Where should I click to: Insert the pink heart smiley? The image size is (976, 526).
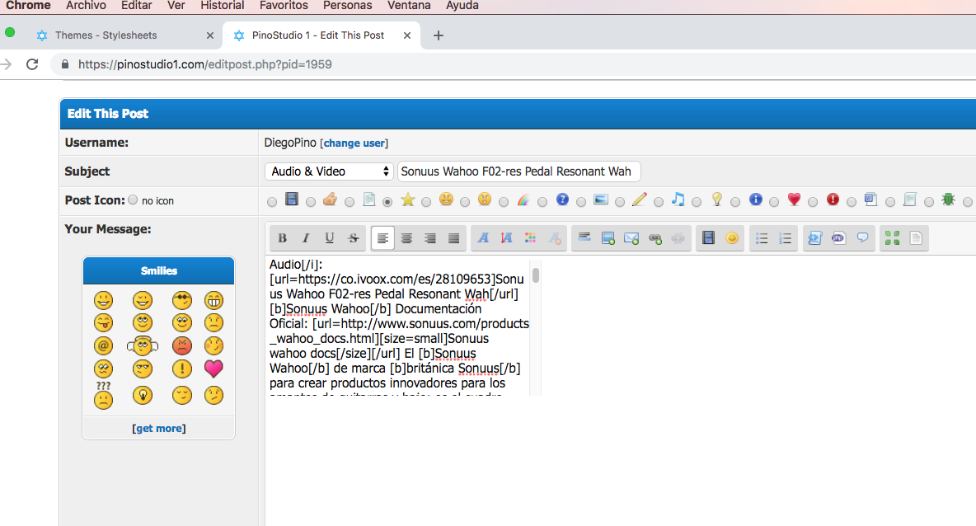213,369
